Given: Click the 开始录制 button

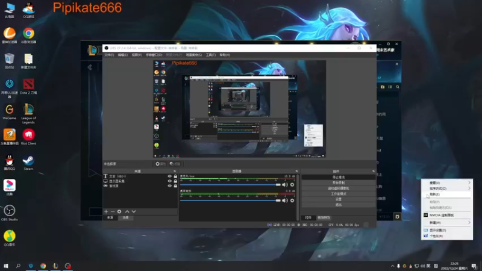Looking at the screenshot, I should (x=339, y=183).
